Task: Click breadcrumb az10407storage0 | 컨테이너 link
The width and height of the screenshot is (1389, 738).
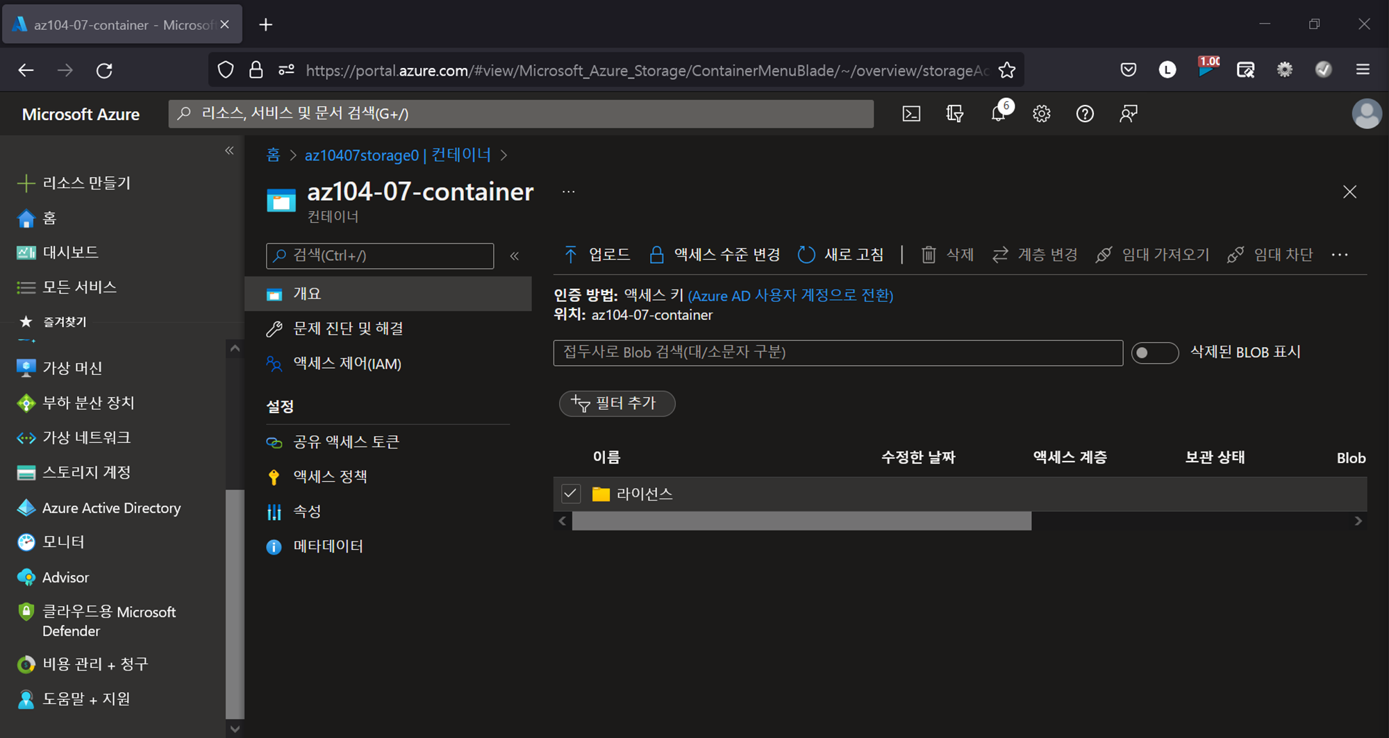Action: [x=398, y=155]
